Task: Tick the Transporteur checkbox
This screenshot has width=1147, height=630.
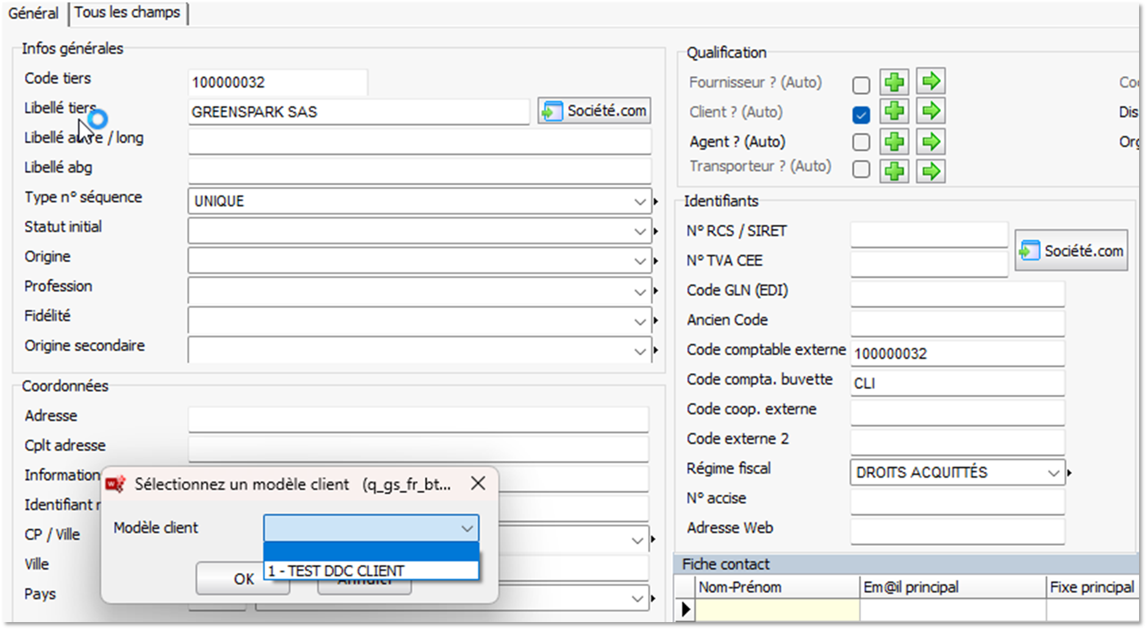Action: [861, 169]
